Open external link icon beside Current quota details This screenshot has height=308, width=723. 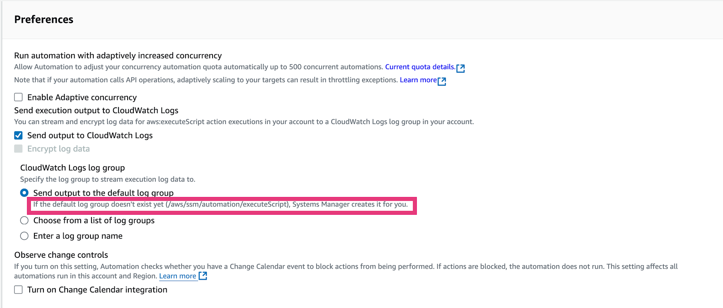click(461, 68)
